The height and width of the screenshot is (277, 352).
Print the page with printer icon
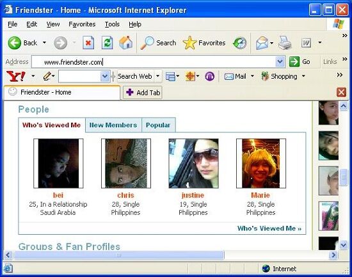[285, 43]
